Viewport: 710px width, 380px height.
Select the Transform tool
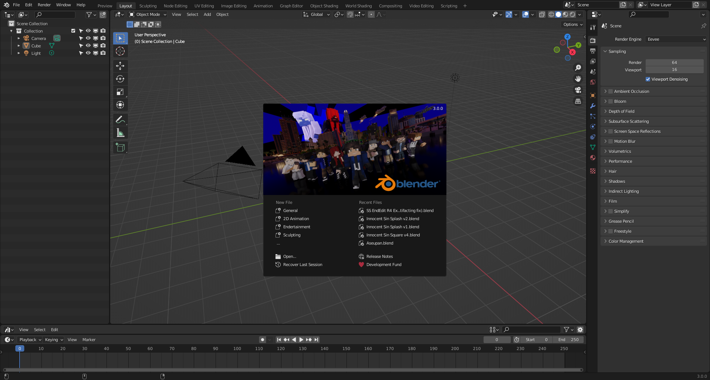(120, 105)
